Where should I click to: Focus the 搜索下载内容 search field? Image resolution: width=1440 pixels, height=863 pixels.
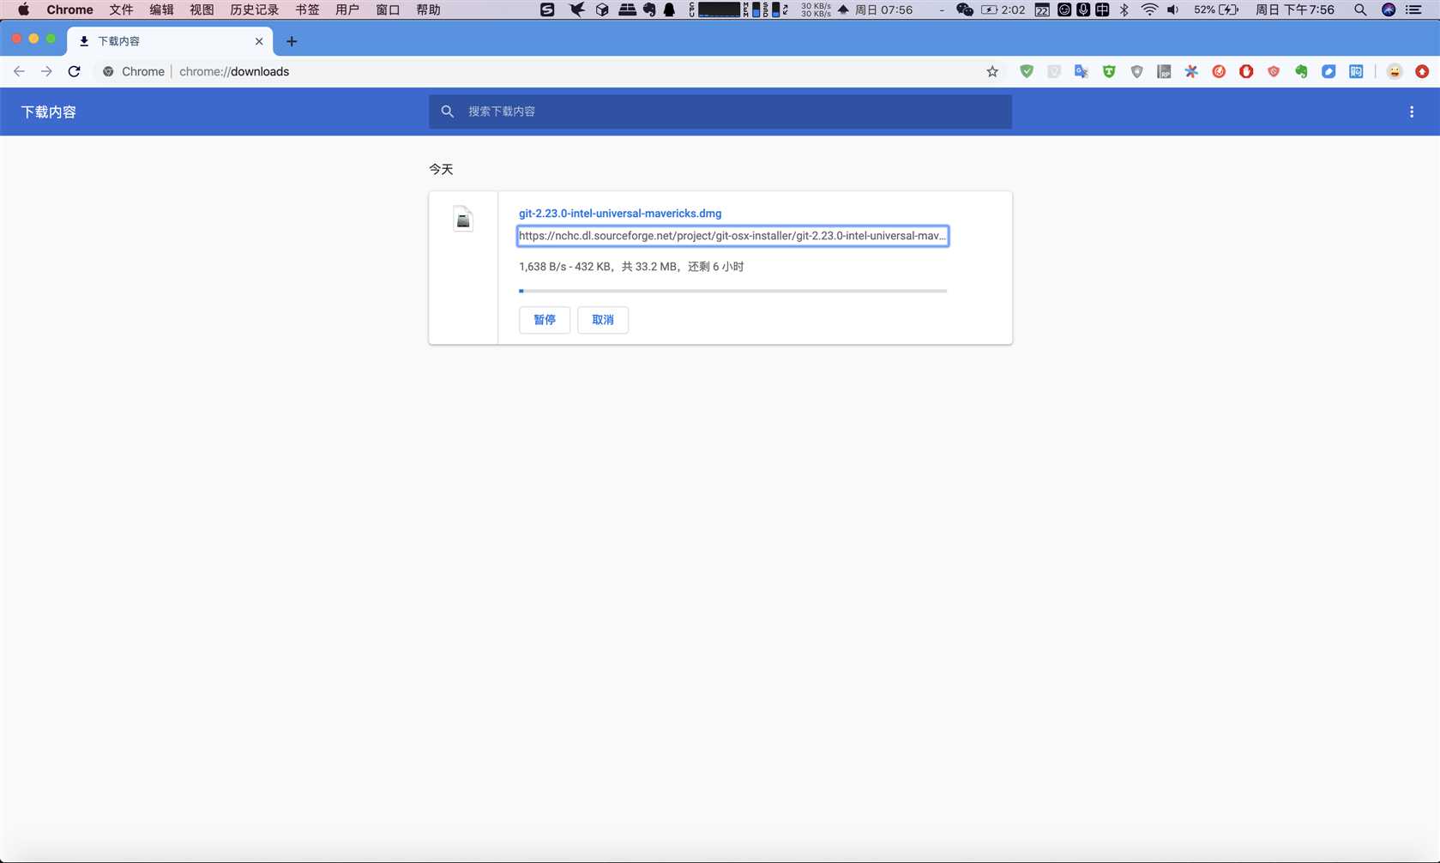point(720,112)
